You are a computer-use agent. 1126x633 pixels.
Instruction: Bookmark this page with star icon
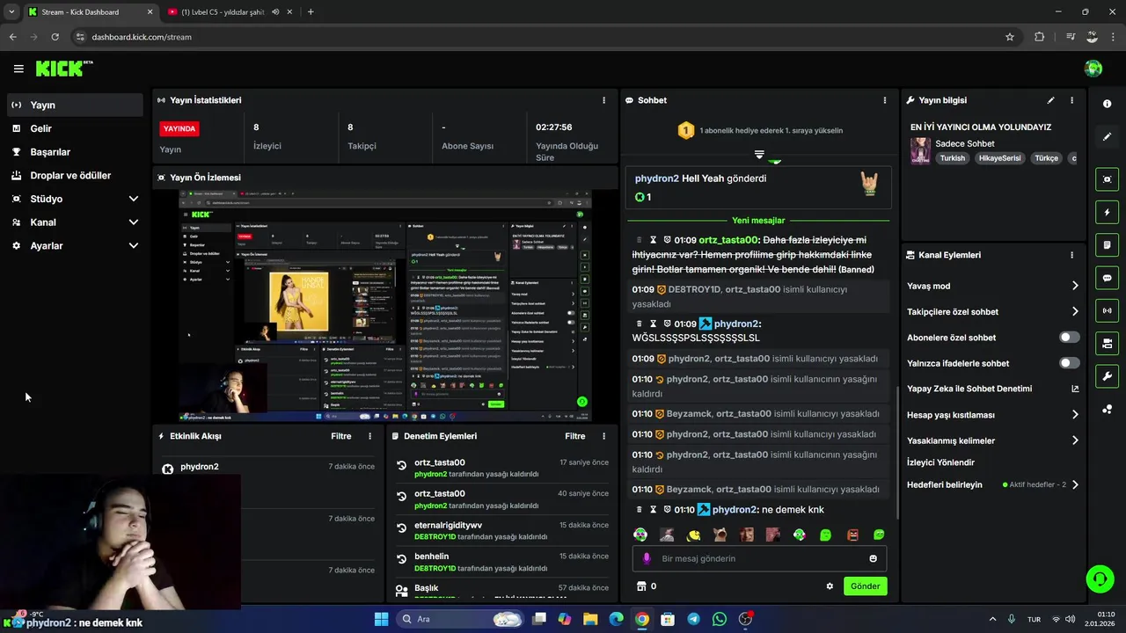click(x=1010, y=37)
